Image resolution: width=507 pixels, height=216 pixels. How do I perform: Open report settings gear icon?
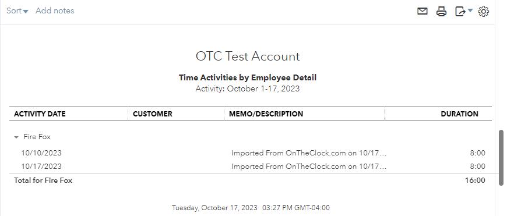click(483, 11)
